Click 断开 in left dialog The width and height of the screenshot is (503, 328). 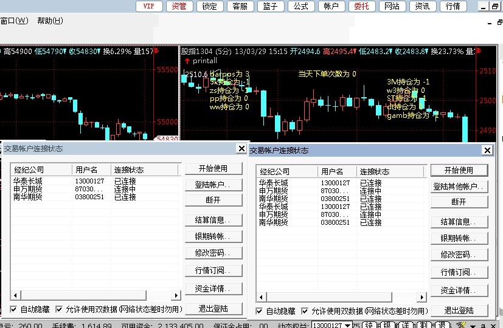(213, 200)
